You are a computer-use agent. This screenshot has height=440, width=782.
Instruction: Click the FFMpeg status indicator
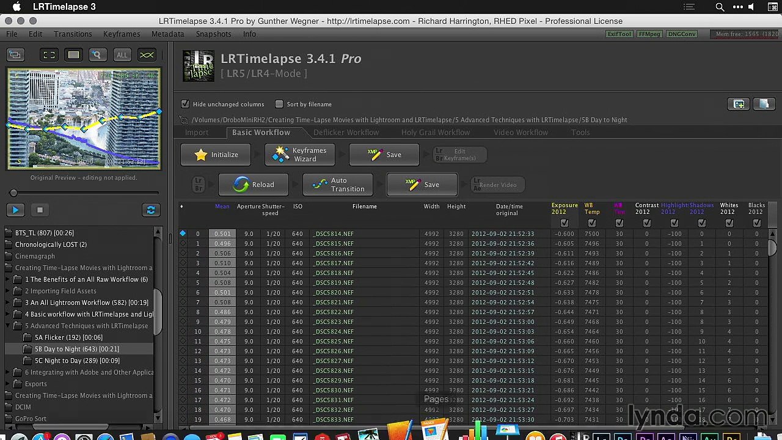click(649, 34)
